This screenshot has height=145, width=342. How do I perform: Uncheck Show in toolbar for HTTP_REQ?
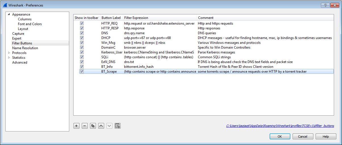point(82,23)
